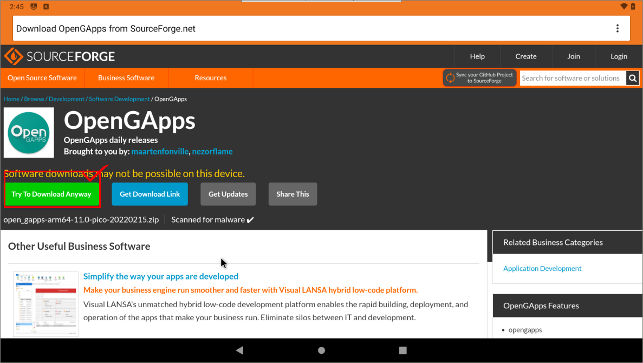Open the Application Development category link
This screenshot has width=643, height=363.
point(542,268)
